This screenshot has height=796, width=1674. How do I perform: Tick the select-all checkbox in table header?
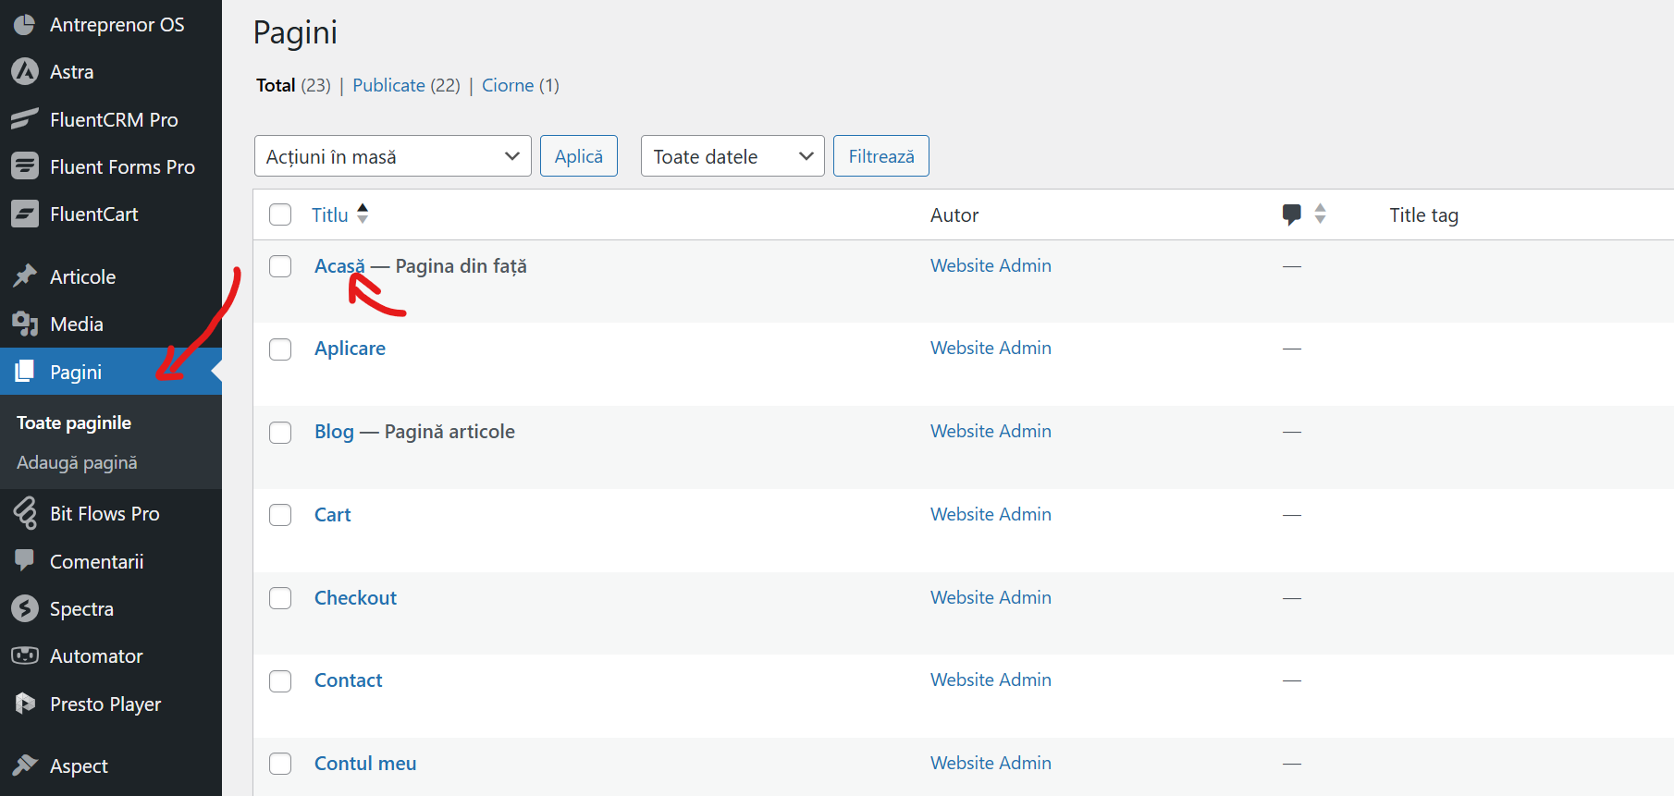pyautogui.click(x=280, y=215)
